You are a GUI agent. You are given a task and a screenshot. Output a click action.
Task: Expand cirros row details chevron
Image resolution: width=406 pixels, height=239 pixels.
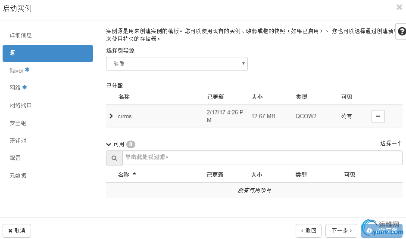click(x=111, y=116)
